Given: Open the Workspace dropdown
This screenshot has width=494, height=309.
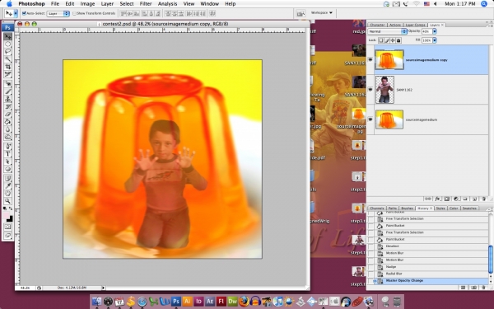Looking at the screenshot, I should [322, 13].
